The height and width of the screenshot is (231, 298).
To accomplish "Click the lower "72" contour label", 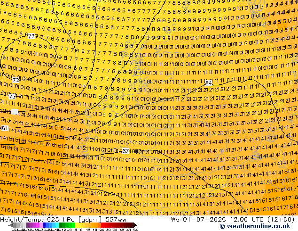I will pyautogui.click(x=16, y=80).
